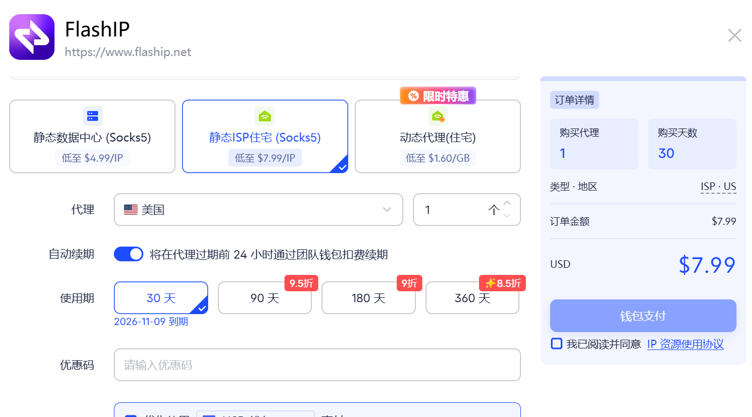The image size is (752, 417).
Task: Click the https://www.flaship.net URL text
Action: coord(128,52)
